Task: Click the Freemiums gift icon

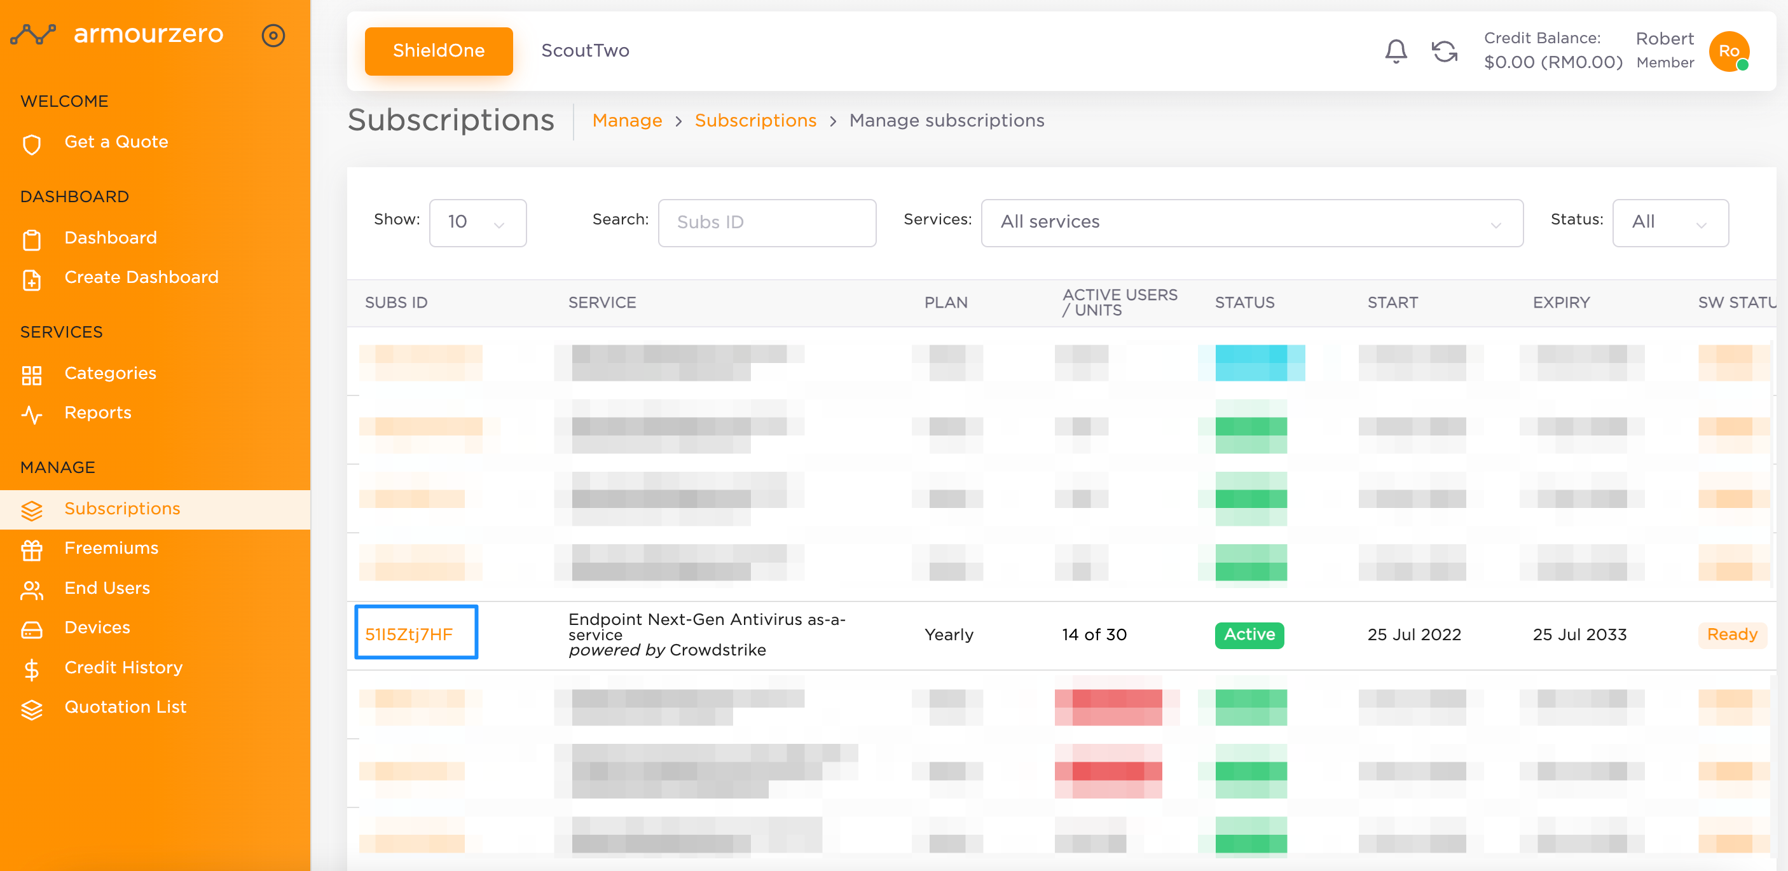Action: [x=32, y=550]
